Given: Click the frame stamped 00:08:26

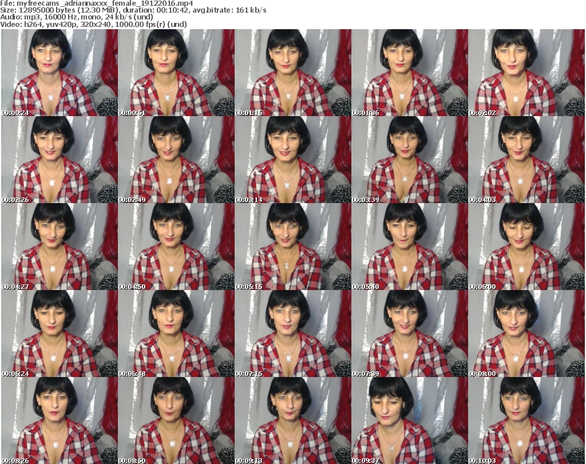Looking at the screenshot, I should click(59, 421).
